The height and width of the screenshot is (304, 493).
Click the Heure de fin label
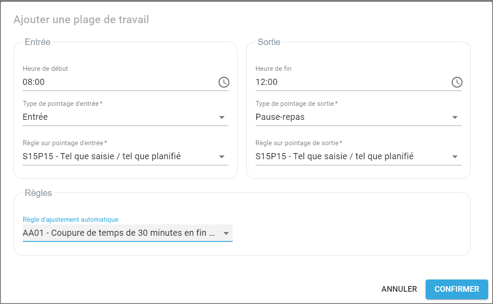tap(273, 69)
